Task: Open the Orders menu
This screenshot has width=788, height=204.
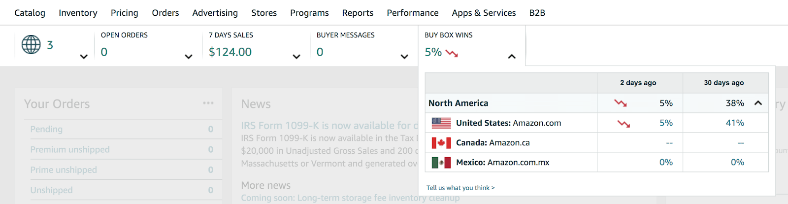Action: pos(165,13)
